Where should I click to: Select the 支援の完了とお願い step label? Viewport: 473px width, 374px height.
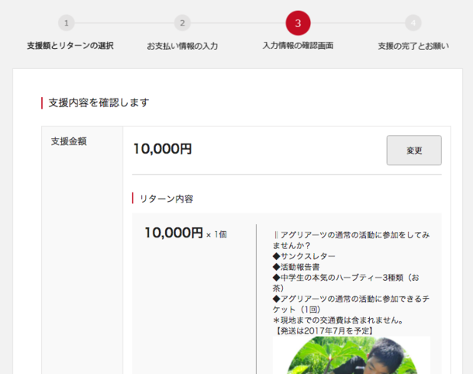(413, 46)
